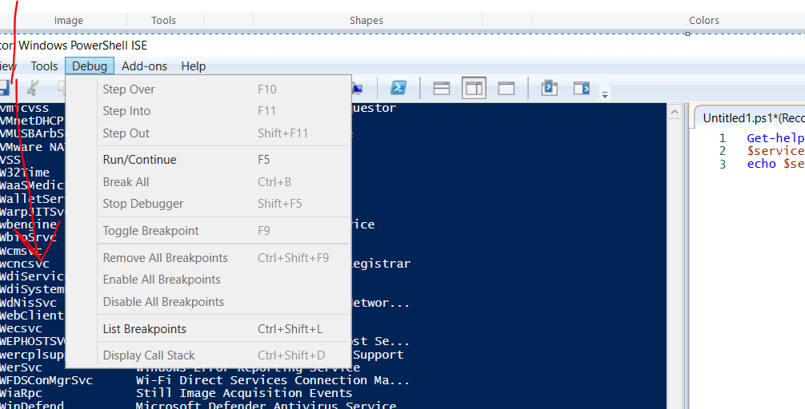
Task: Click the WinDefend service name
Action: click(x=32, y=406)
